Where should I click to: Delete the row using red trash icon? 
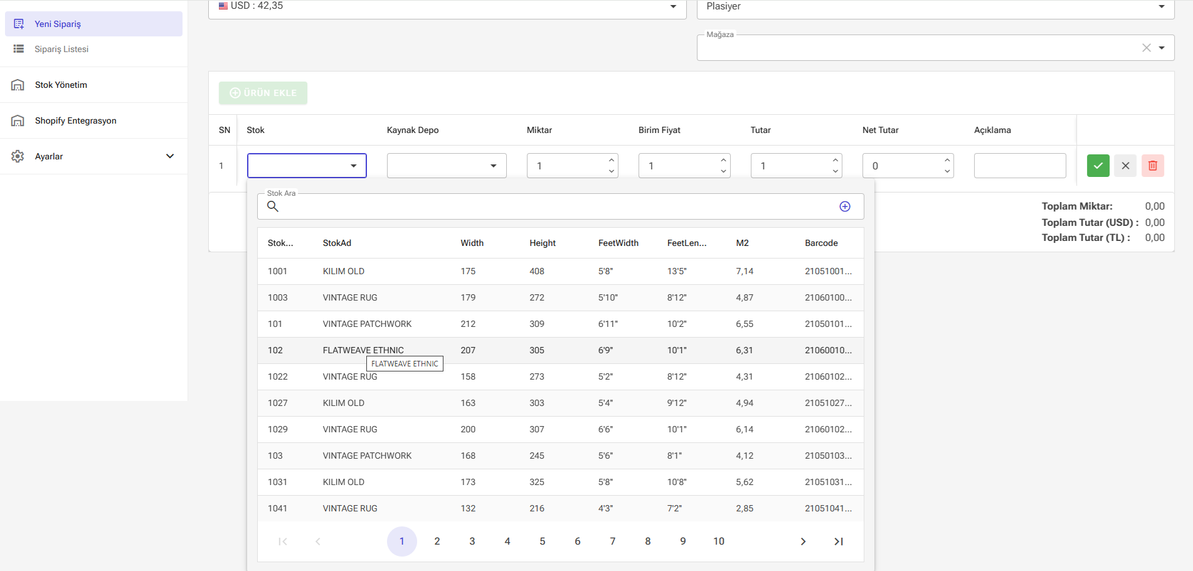[x=1152, y=166]
